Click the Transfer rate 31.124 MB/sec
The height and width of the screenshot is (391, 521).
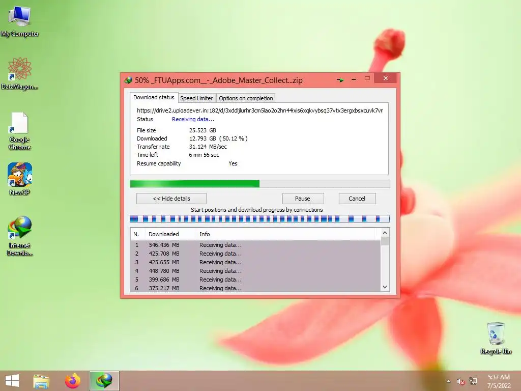pos(208,147)
